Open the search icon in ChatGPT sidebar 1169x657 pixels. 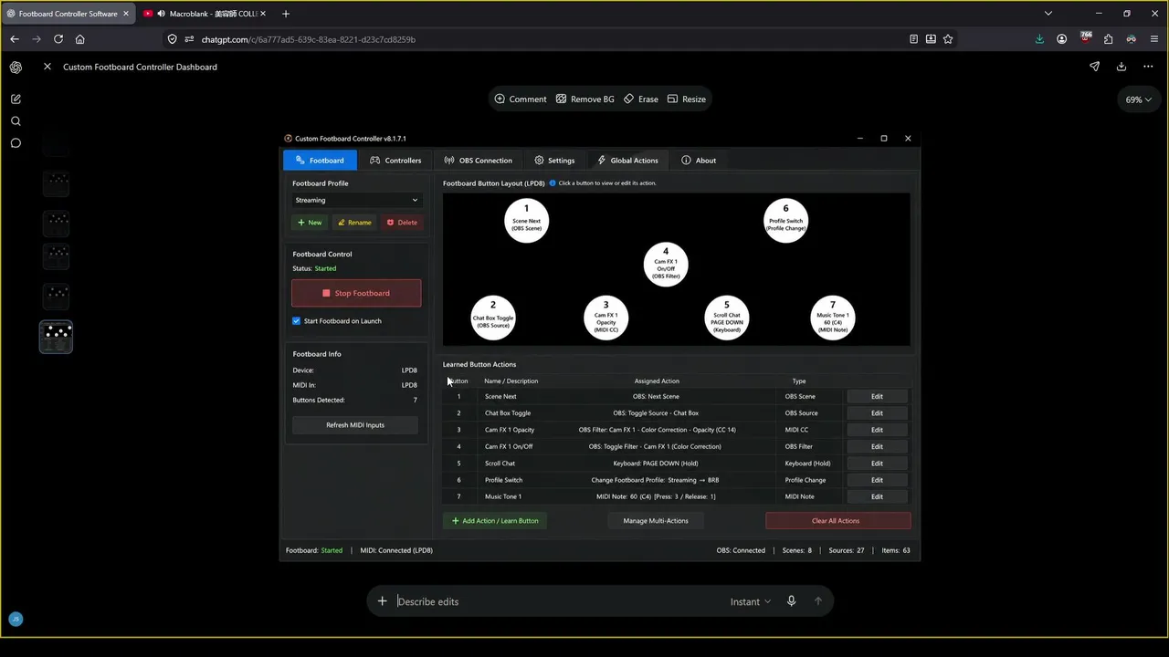pos(16,120)
